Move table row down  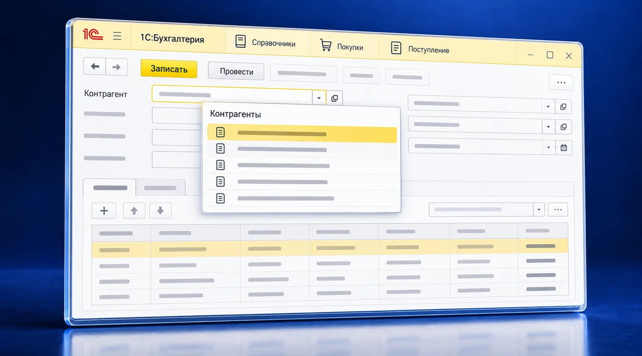(x=160, y=211)
